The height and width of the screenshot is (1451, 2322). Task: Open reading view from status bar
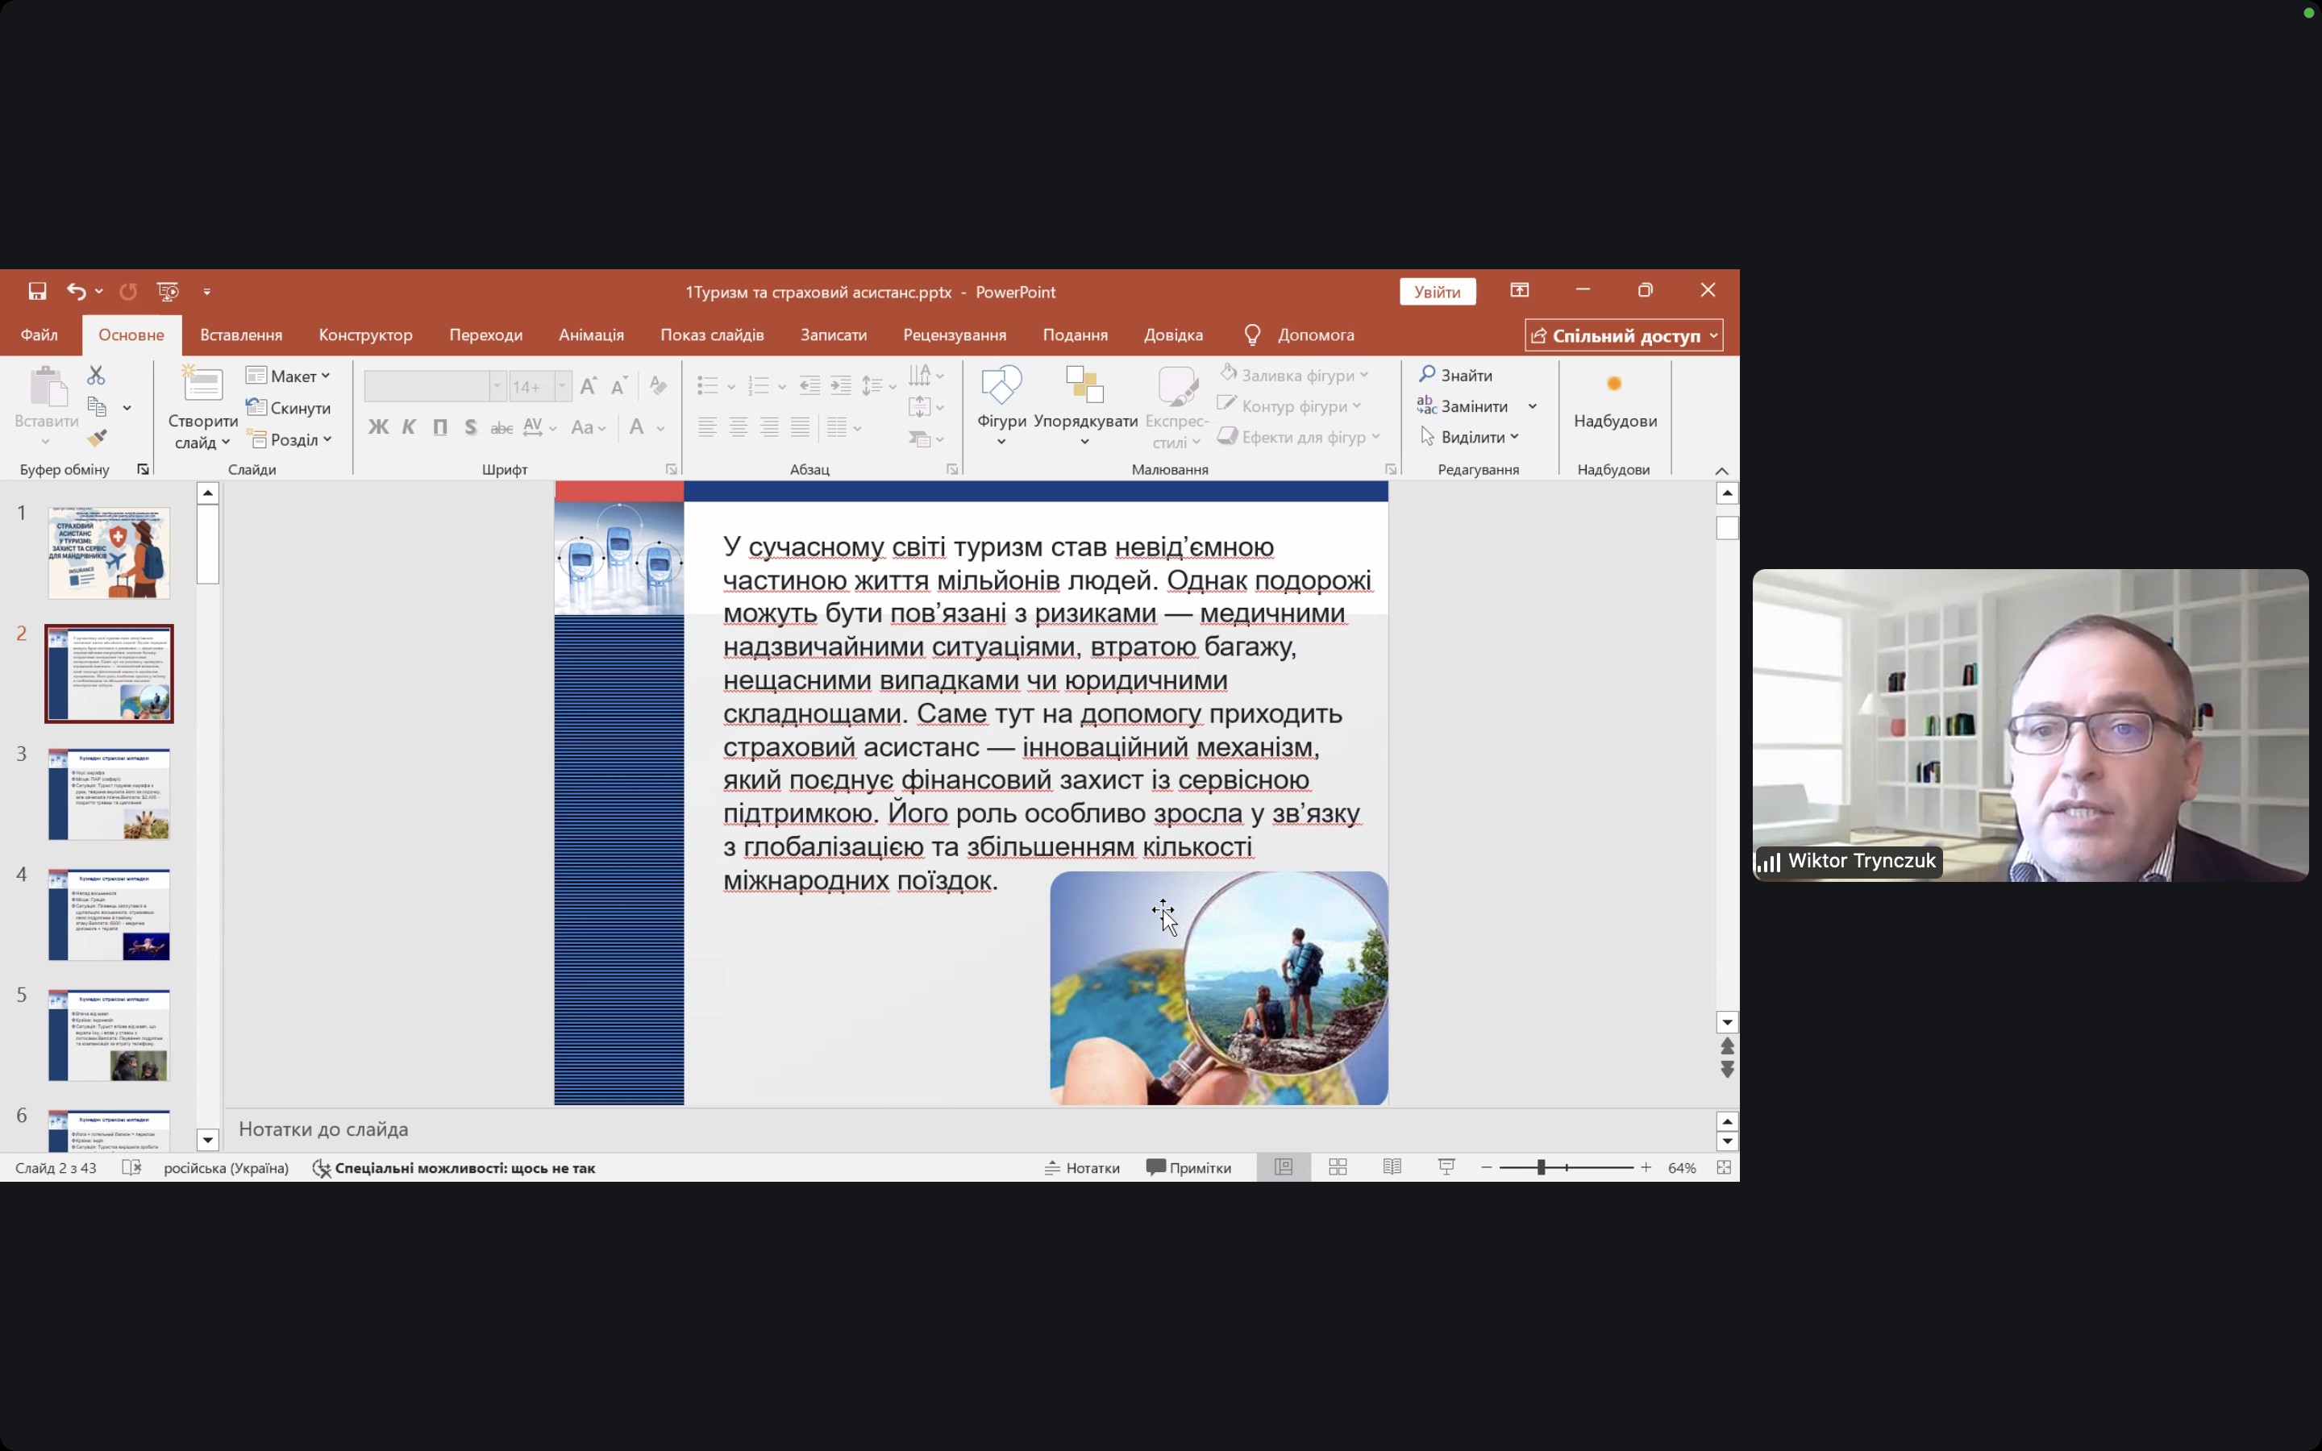click(1392, 1167)
